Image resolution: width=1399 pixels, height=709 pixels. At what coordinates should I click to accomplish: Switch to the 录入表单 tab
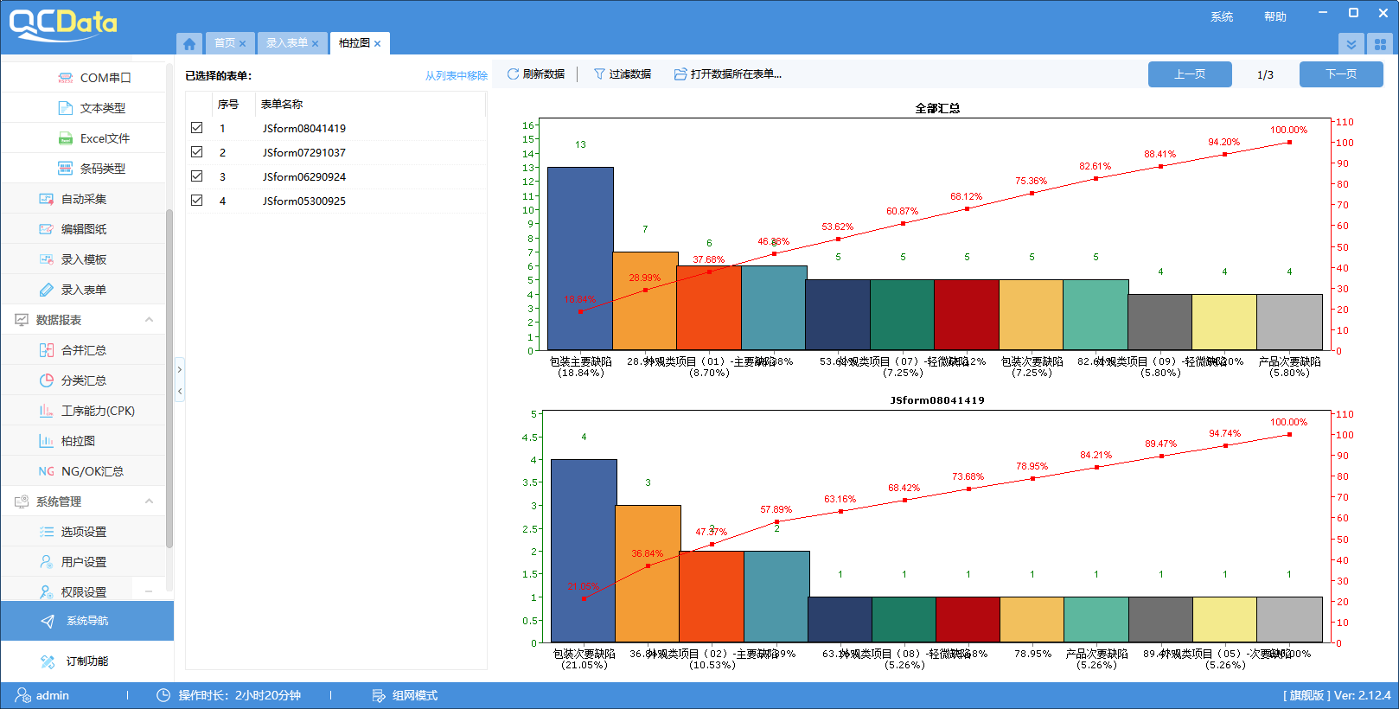(287, 43)
